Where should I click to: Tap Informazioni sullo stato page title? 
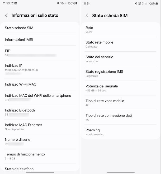point(35,15)
